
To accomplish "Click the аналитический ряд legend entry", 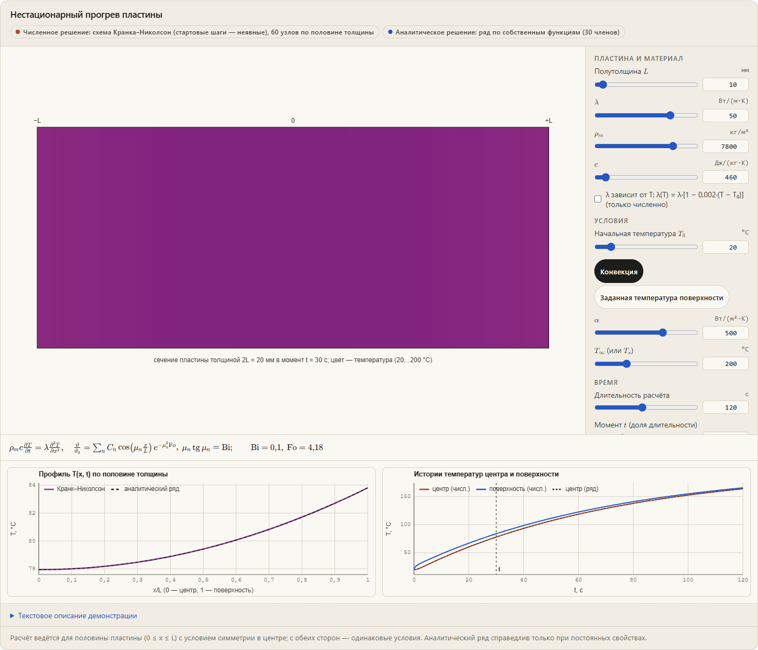I will point(145,489).
